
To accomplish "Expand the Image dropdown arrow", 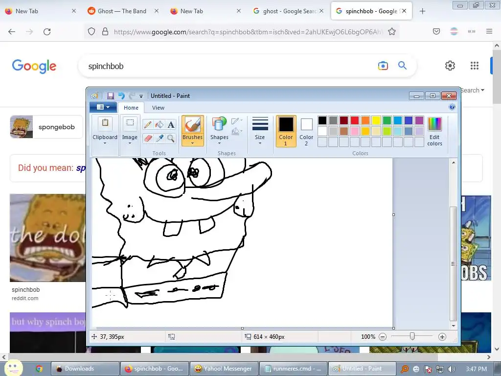I will [130, 143].
